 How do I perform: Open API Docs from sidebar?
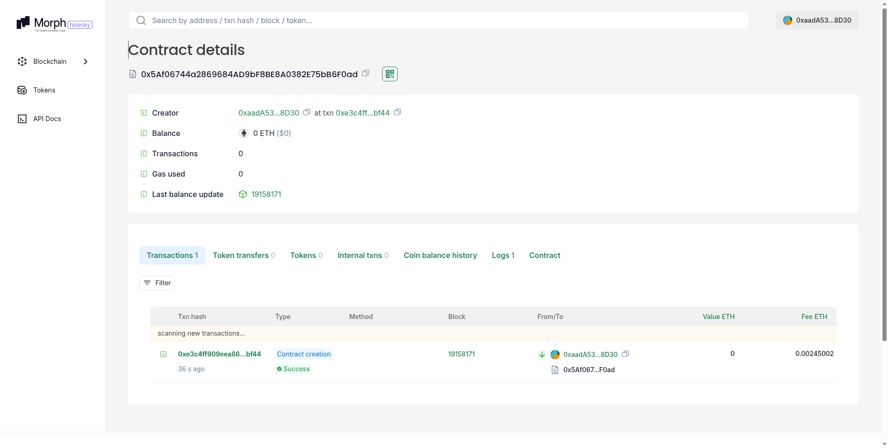pos(39,119)
